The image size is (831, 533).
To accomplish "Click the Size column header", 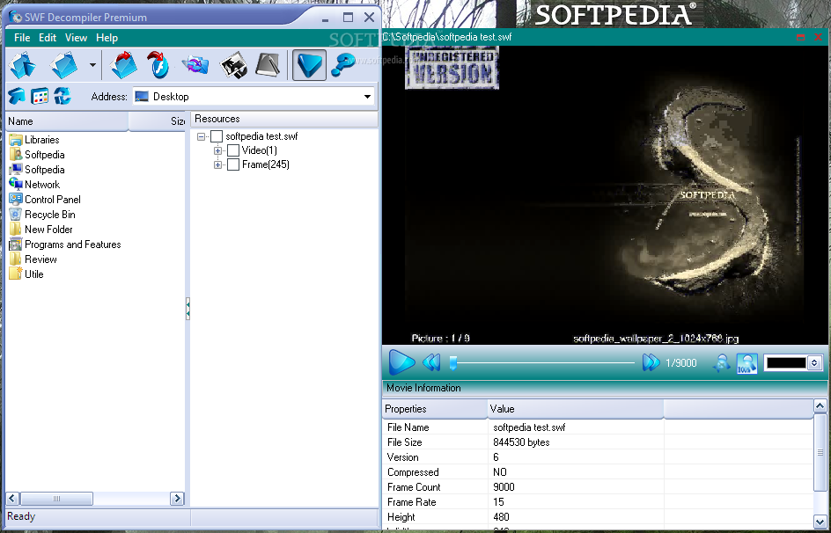I will (157, 121).
